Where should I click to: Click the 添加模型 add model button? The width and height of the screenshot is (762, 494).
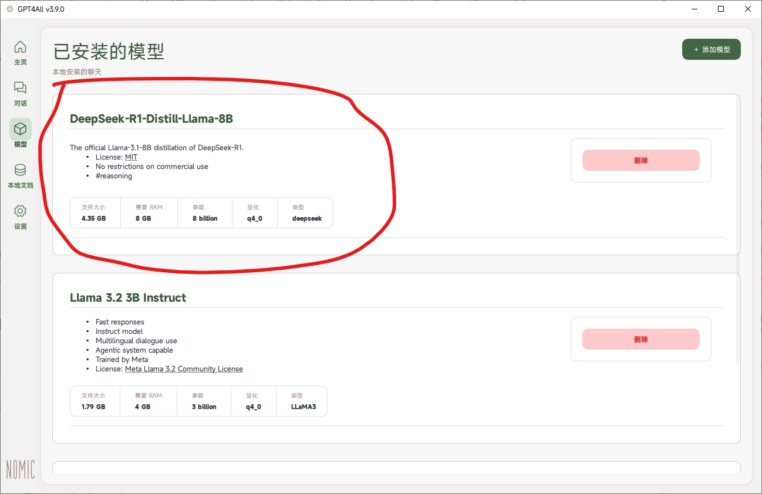712,50
